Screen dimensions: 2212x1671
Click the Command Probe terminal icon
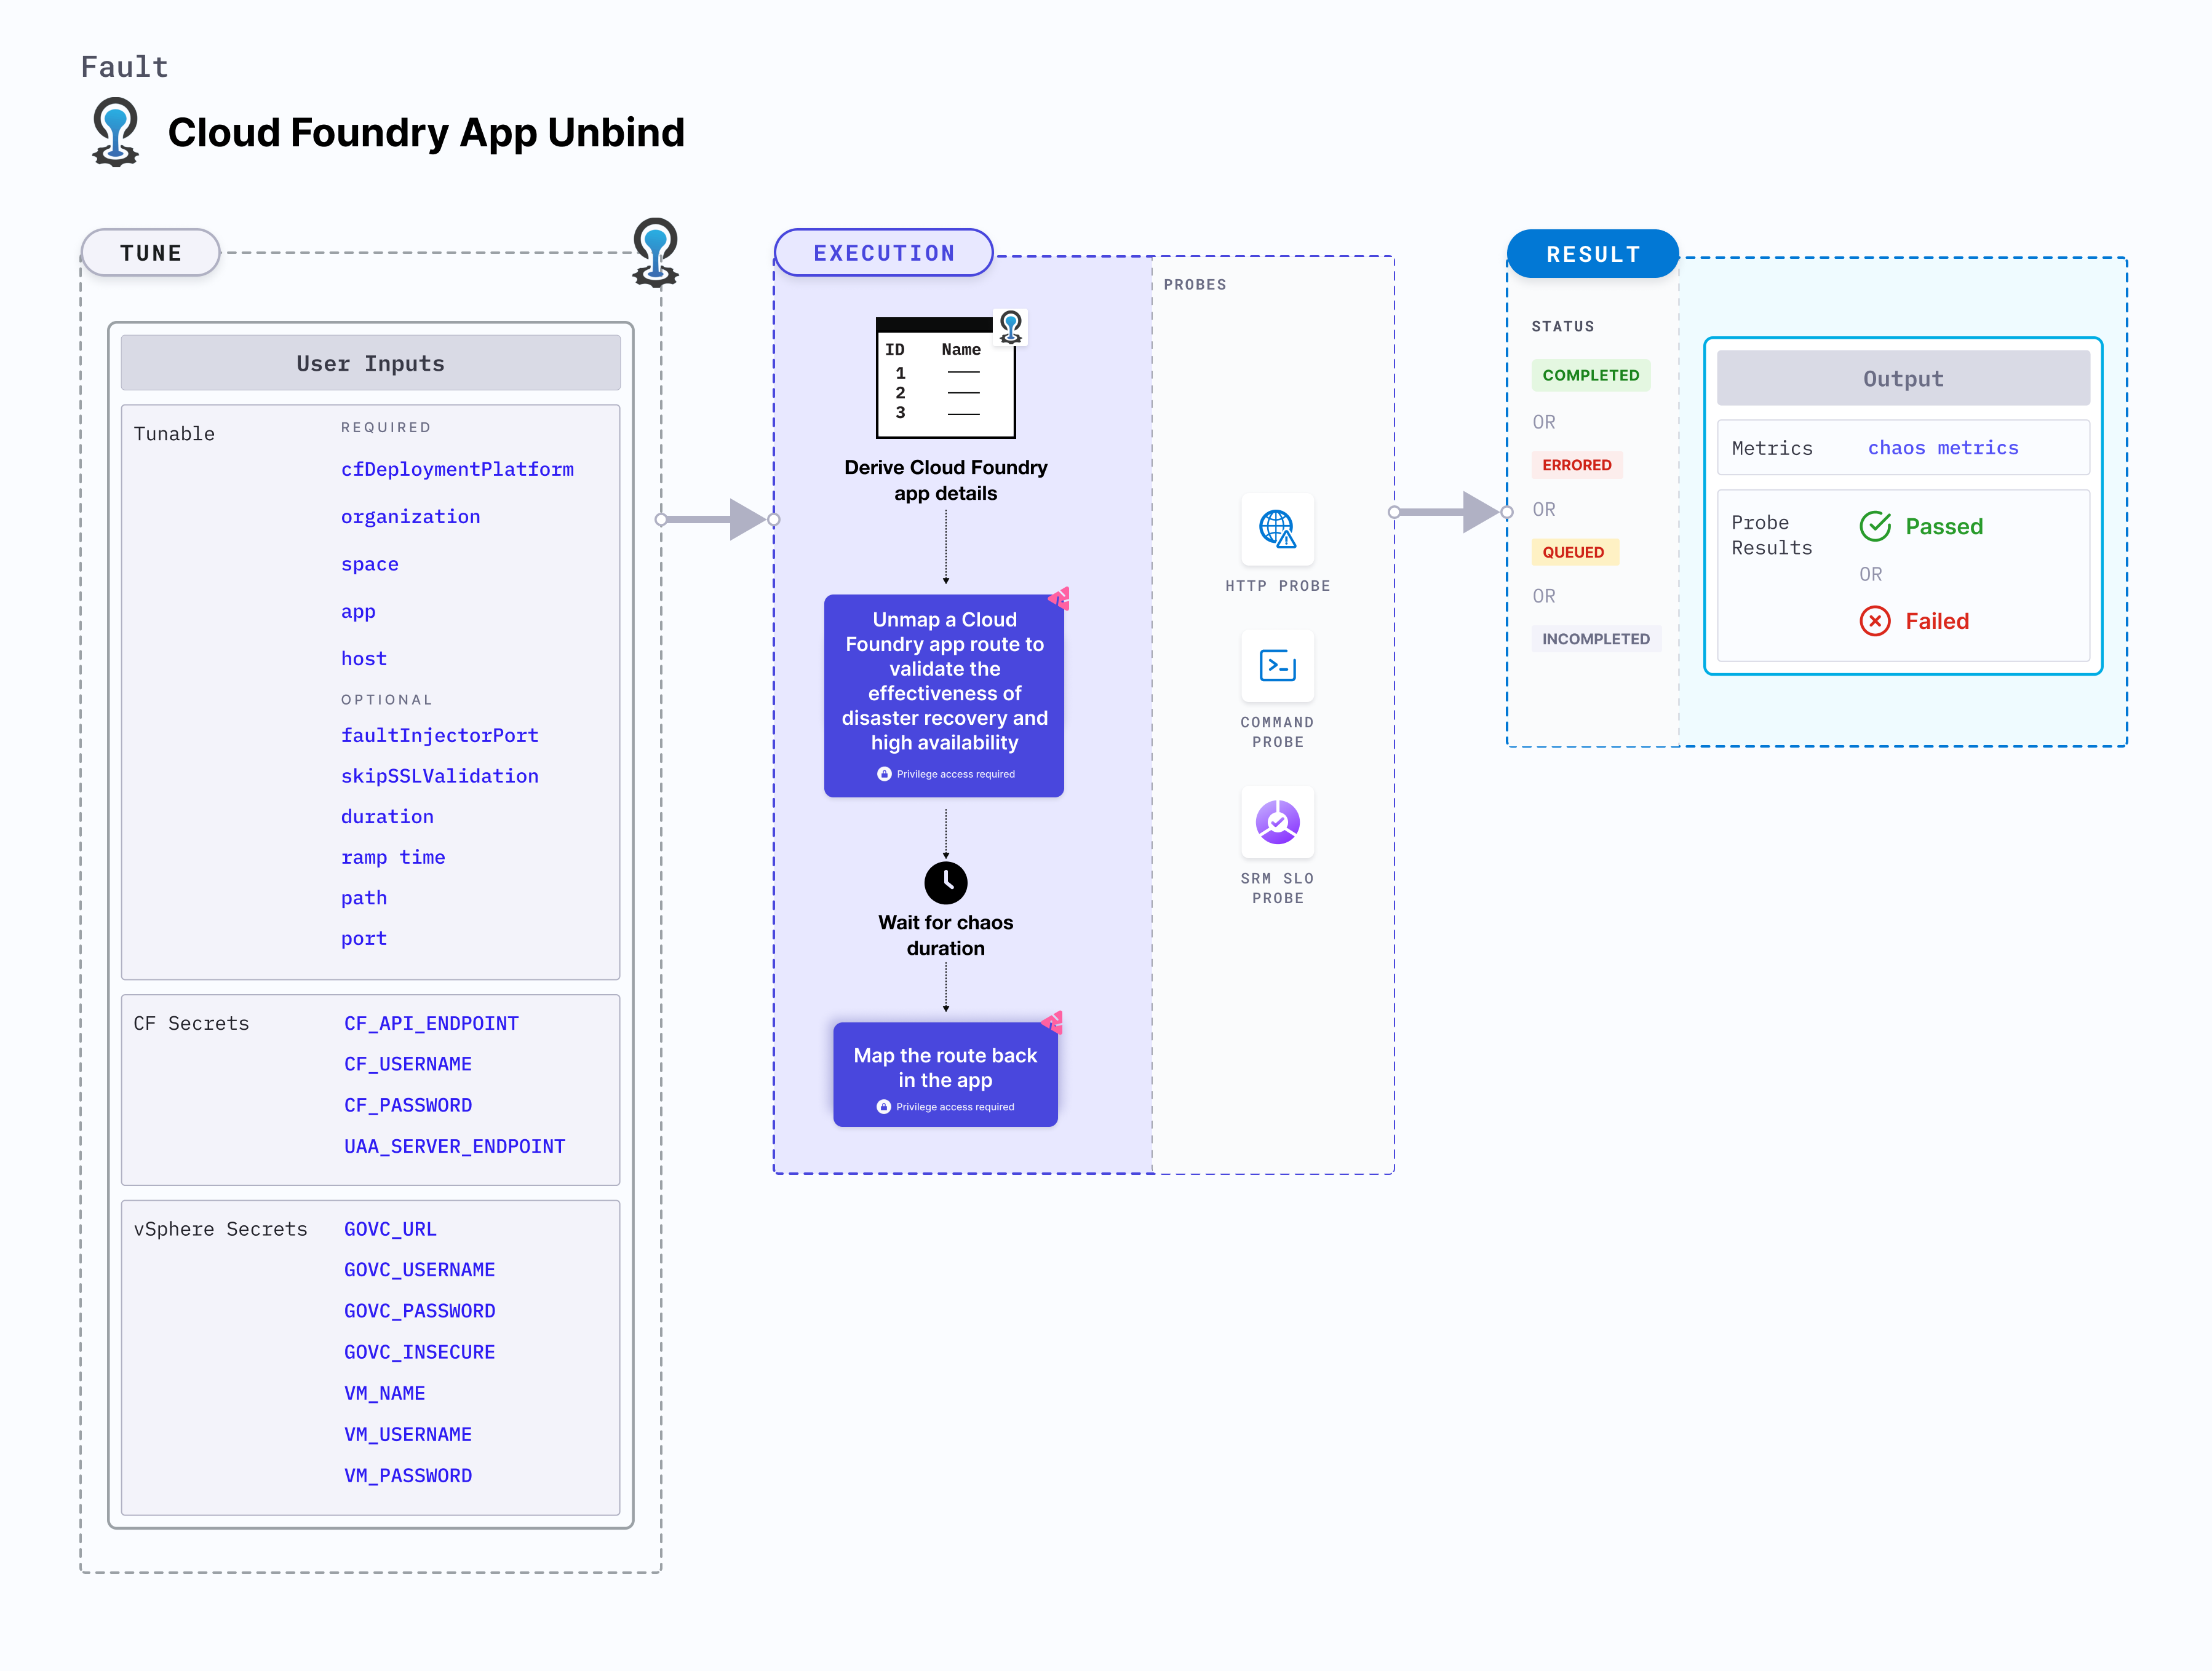1277,665
